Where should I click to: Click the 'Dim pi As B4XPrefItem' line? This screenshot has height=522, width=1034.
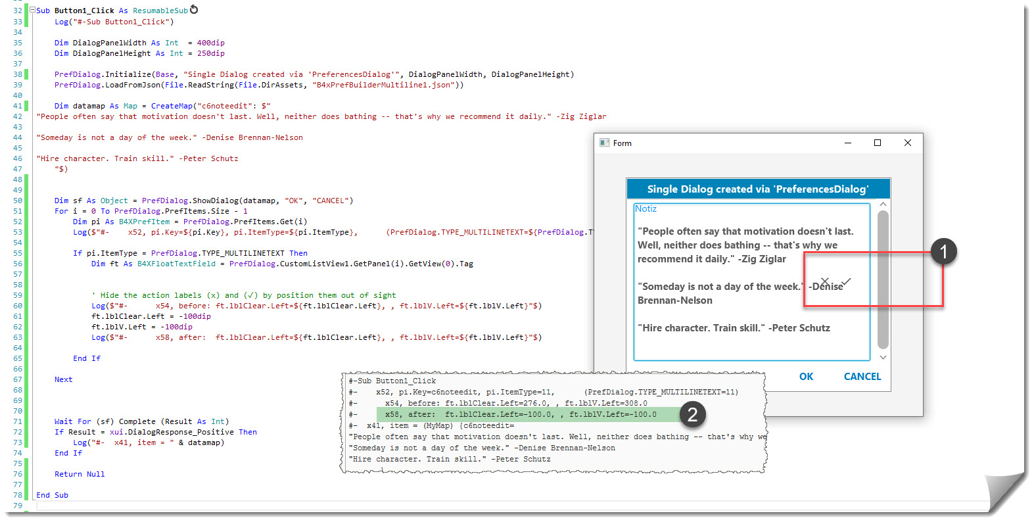tap(190, 222)
